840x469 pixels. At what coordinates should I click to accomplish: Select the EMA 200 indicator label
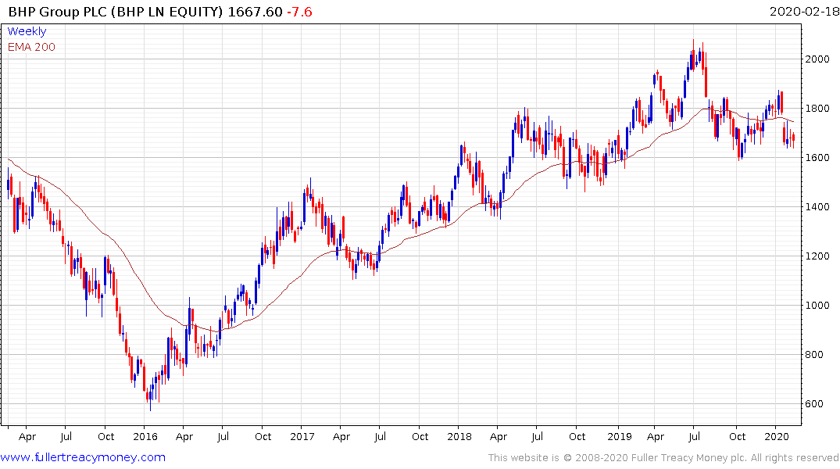31,47
